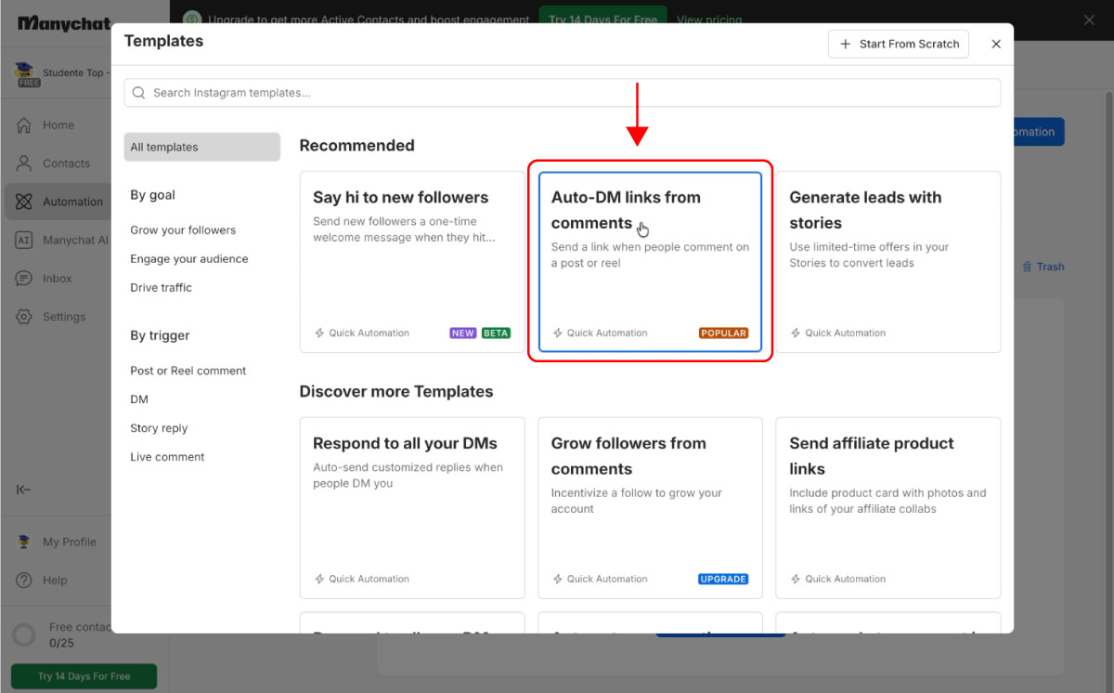Click the Settings gear icon in sidebar
Image resolution: width=1114 pixels, height=693 pixels.
(24, 317)
